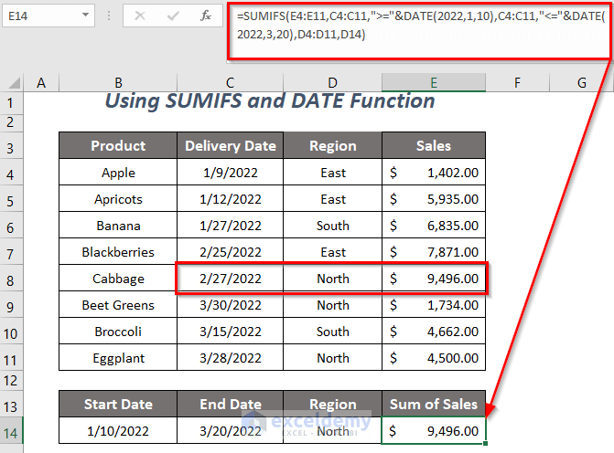Click the Insert Function fx icon
Screen dimensions: 614x453
tap(207, 16)
